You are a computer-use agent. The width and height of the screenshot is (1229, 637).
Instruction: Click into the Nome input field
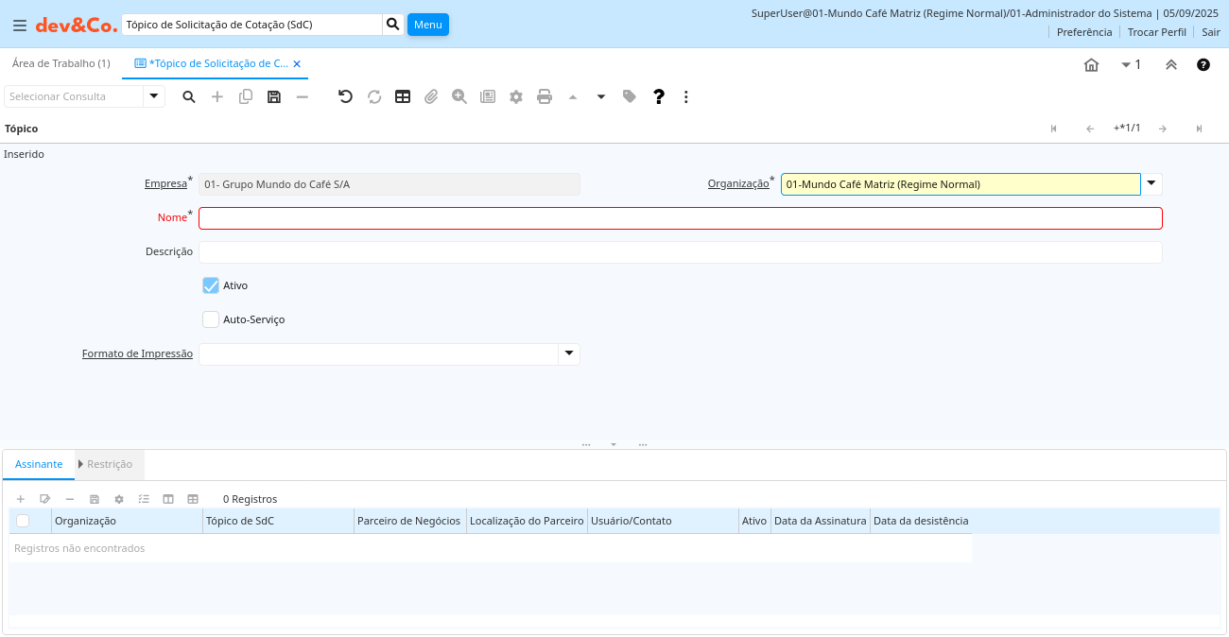pyautogui.click(x=680, y=218)
